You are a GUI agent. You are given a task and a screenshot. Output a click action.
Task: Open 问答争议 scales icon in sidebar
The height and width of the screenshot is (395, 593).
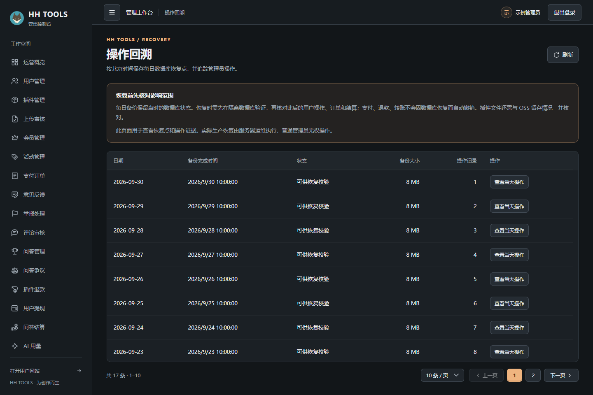click(15, 270)
